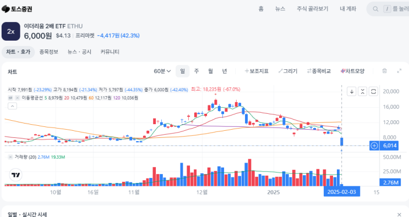
Task: Click the reset chart view icon
Action: pos(373,91)
